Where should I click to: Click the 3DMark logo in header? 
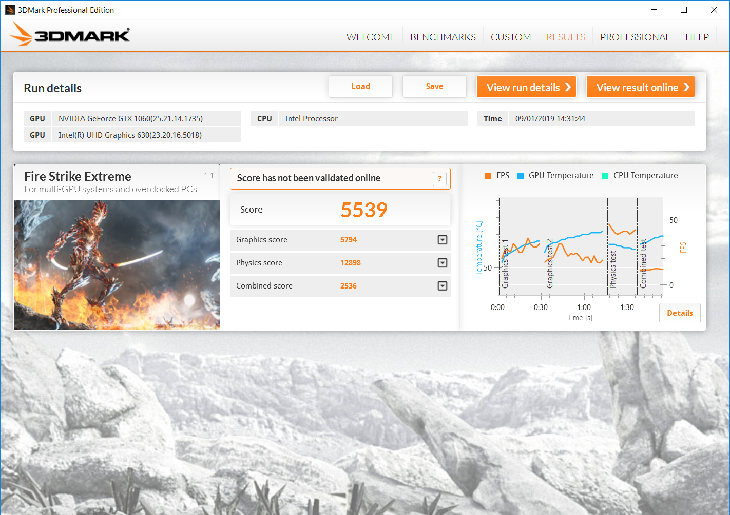[70, 34]
